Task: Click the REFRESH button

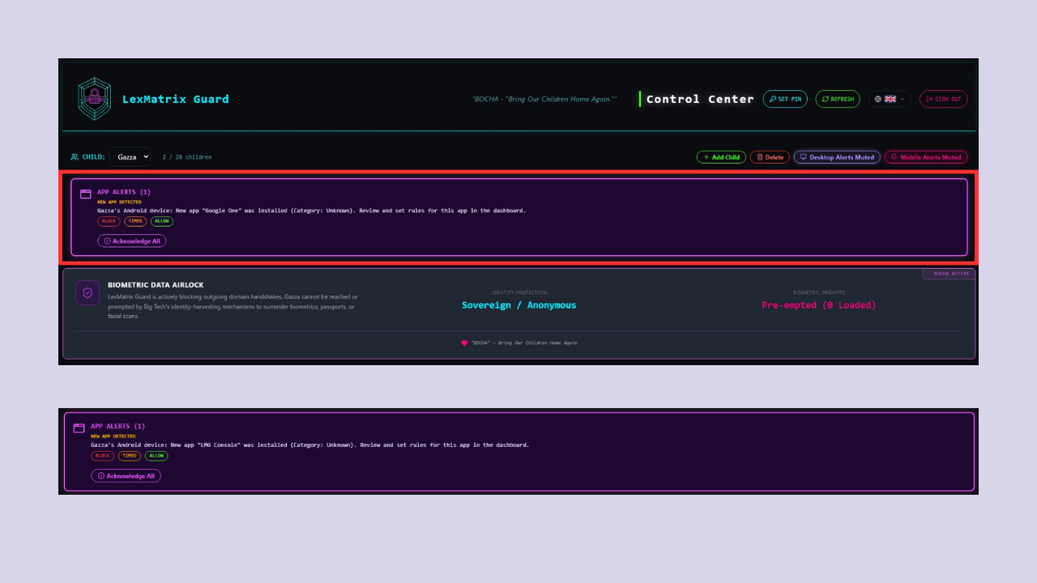Action: 838,99
